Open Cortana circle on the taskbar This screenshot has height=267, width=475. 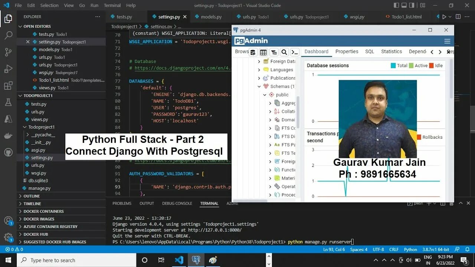145,260
